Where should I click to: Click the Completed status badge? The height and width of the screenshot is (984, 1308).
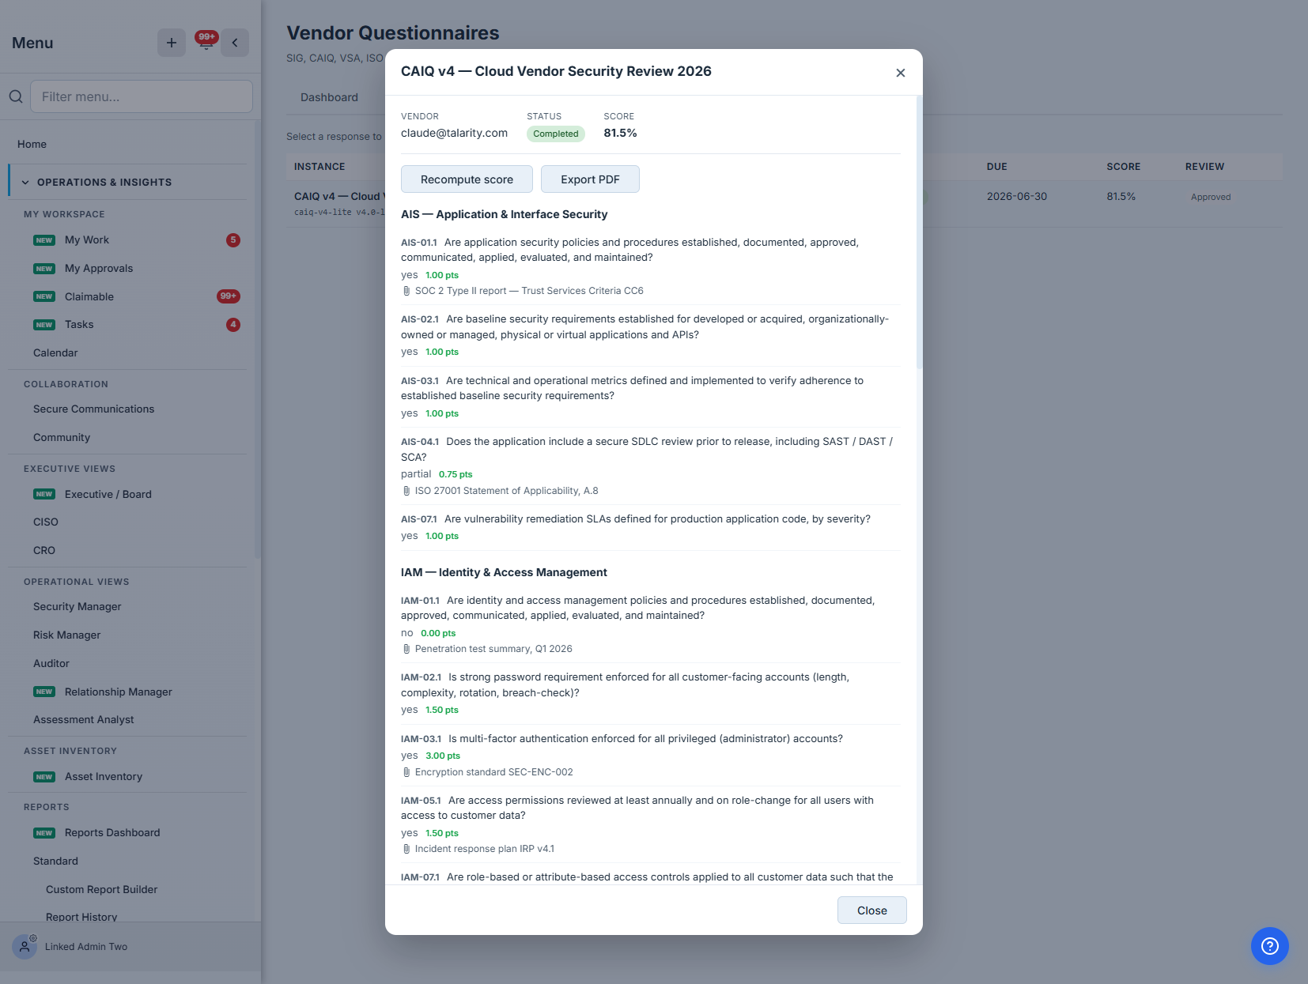556,134
